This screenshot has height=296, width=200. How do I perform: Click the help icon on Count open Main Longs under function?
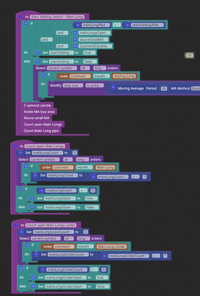pos(16,225)
